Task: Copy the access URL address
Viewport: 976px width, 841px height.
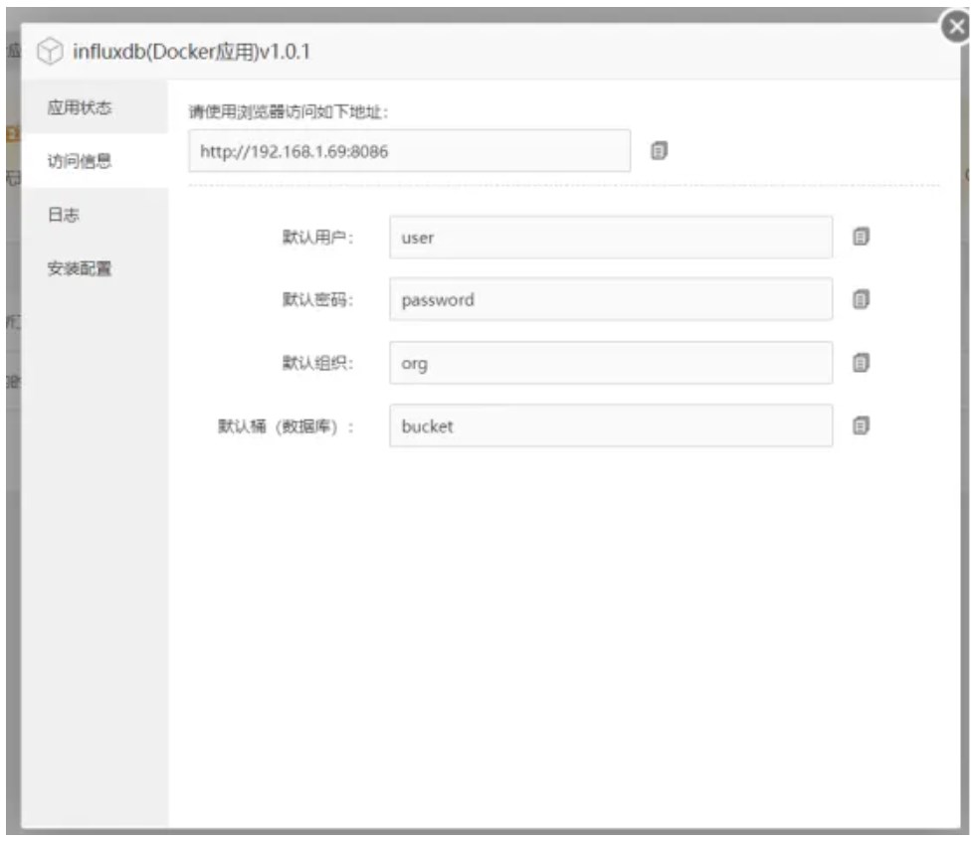Action: [659, 150]
